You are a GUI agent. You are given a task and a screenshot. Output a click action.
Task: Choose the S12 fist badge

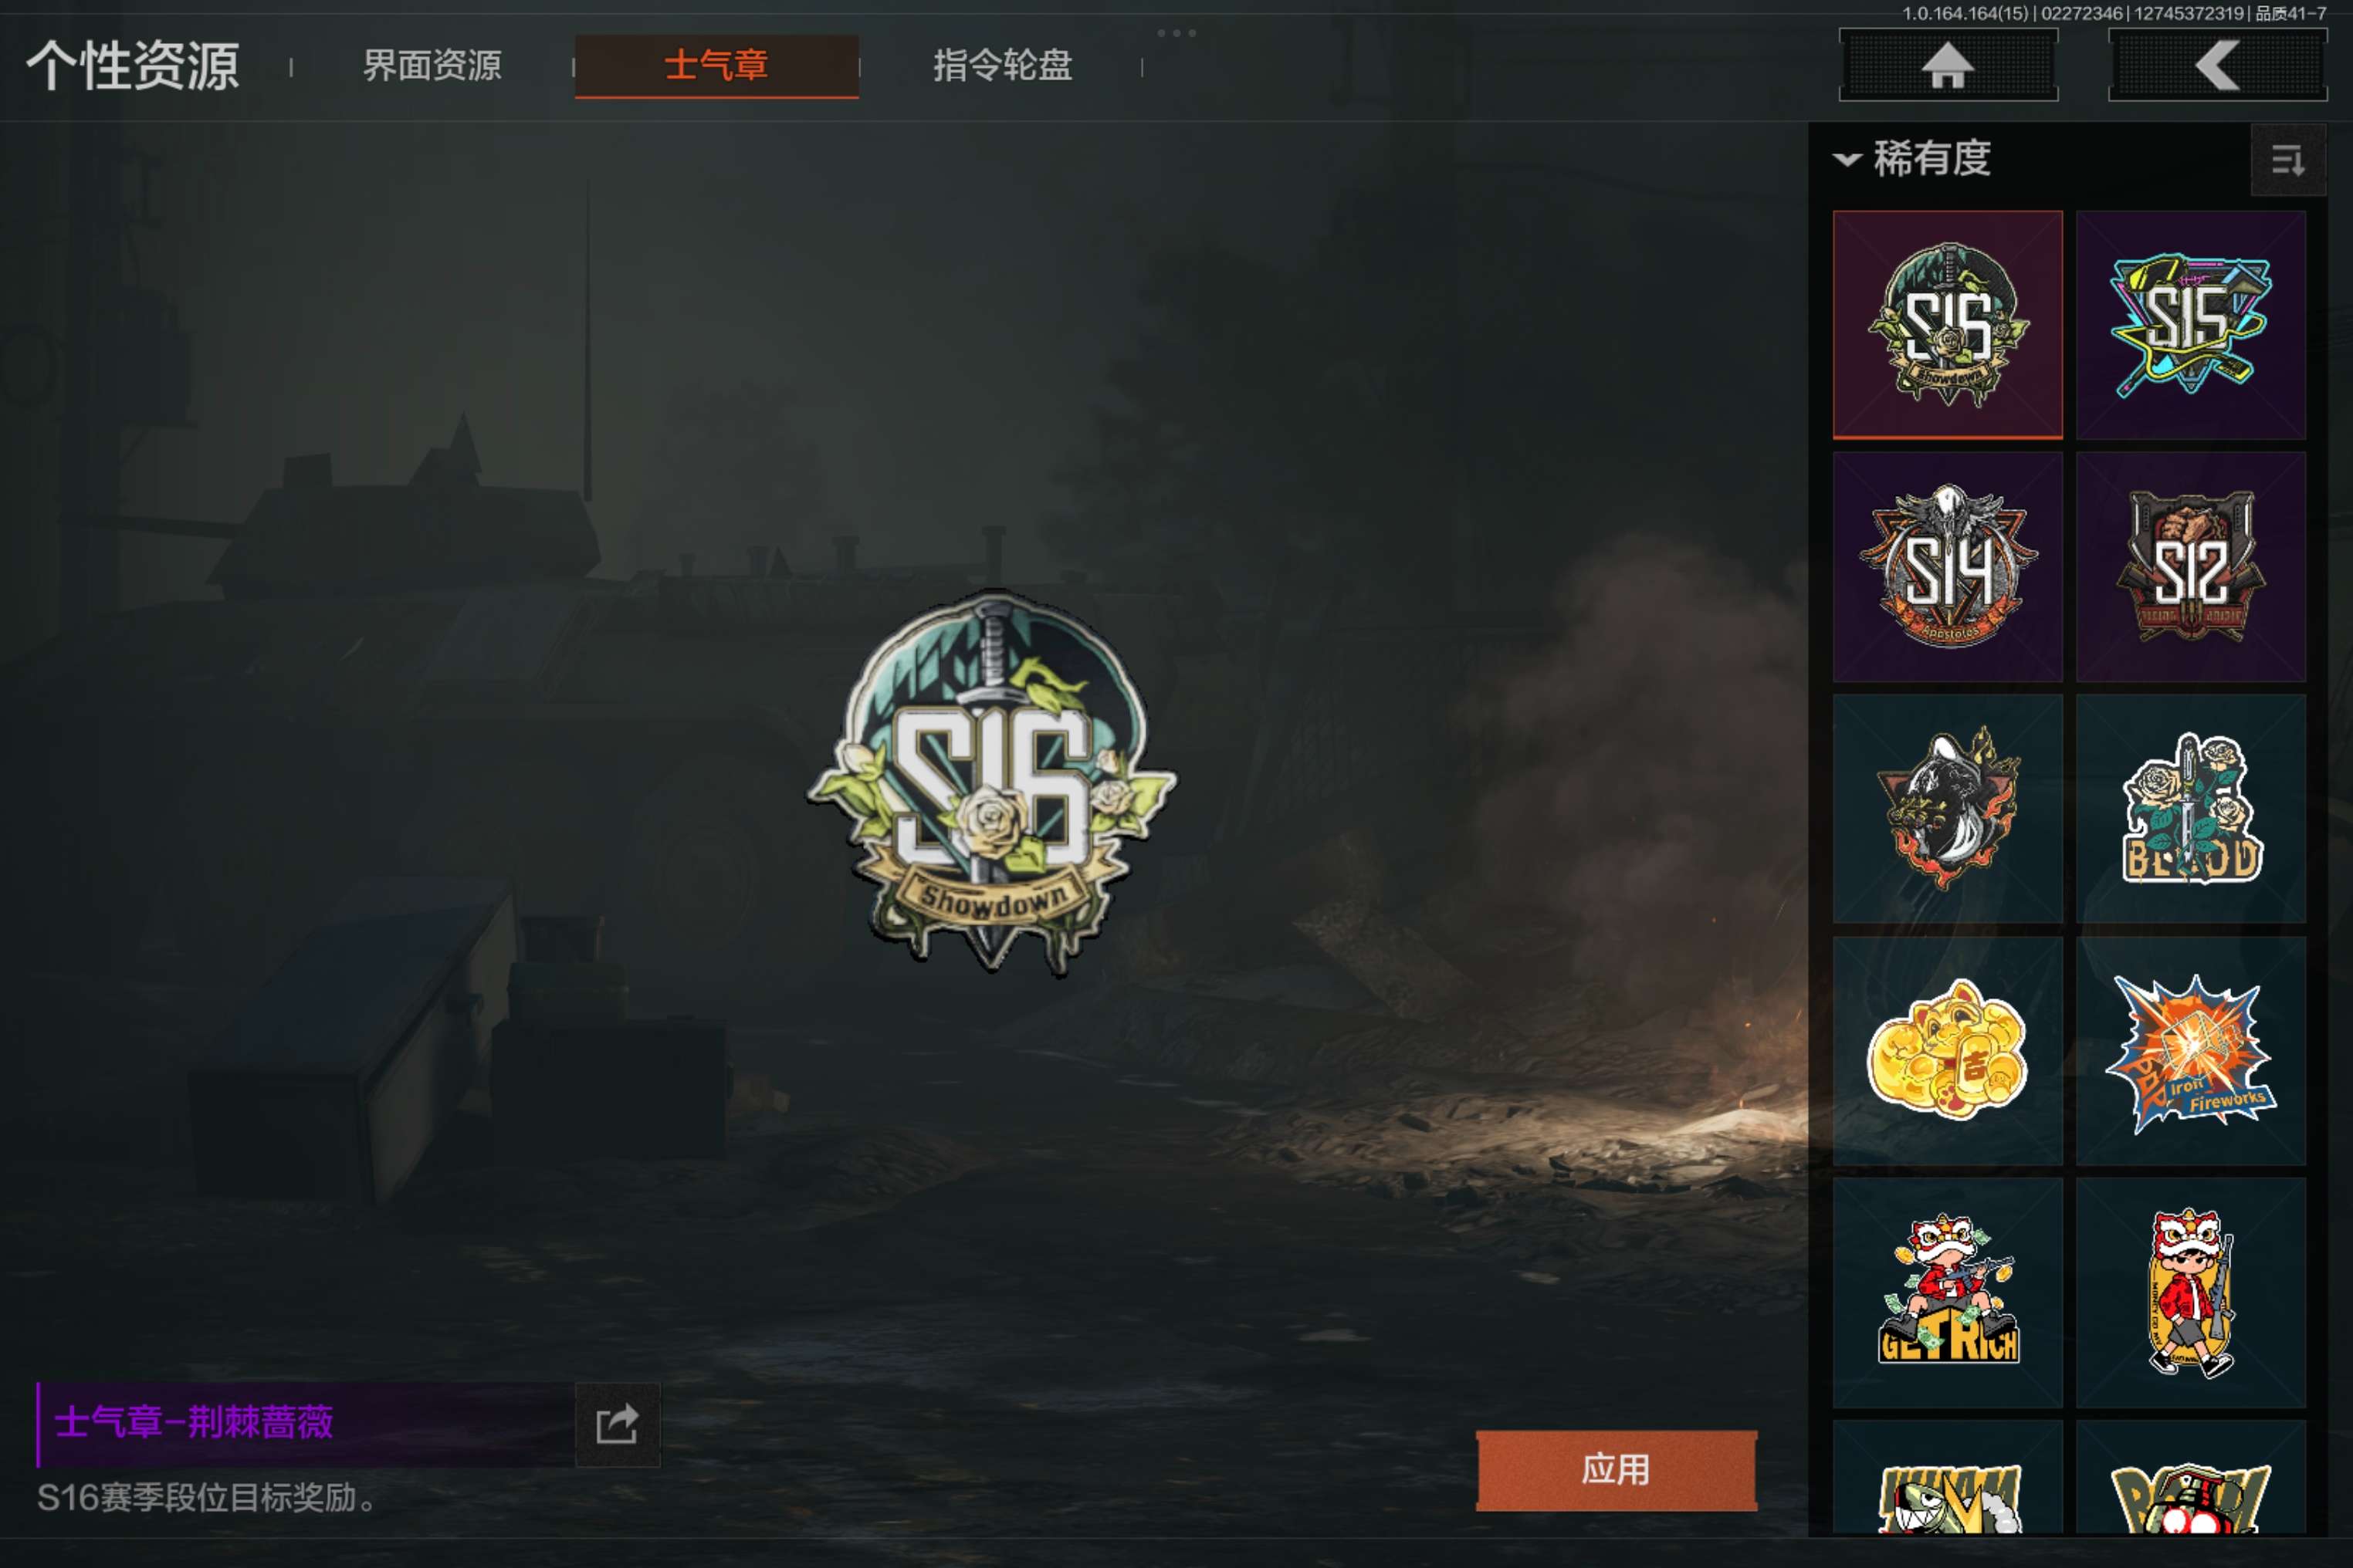click(x=2190, y=567)
